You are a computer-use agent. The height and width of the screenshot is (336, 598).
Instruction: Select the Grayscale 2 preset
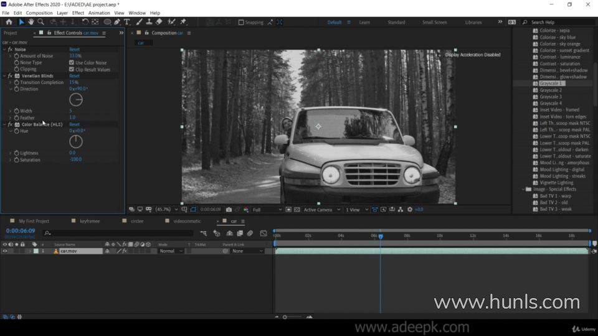551,90
